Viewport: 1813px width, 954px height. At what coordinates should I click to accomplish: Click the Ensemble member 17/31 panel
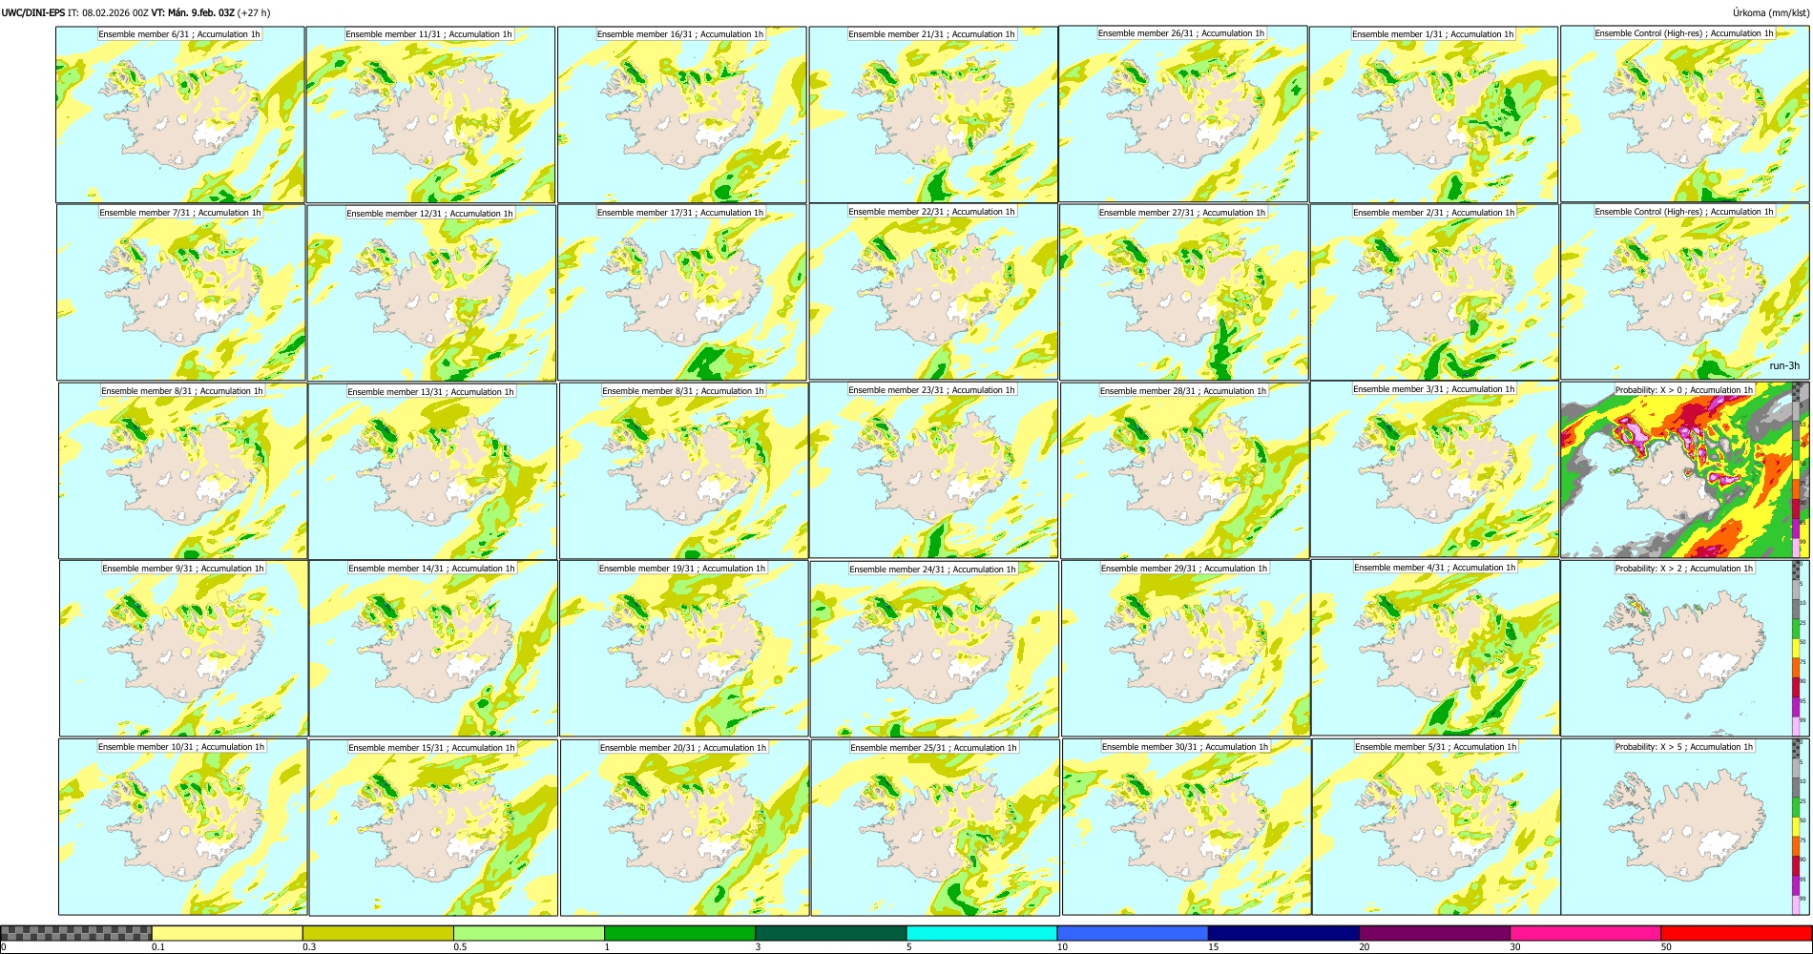click(x=682, y=293)
